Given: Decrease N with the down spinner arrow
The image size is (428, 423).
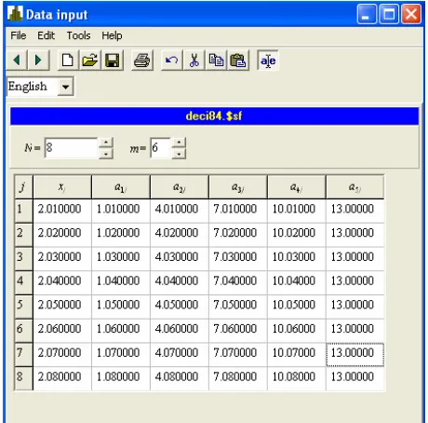Looking at the screenshot, I should click(106, 154).
